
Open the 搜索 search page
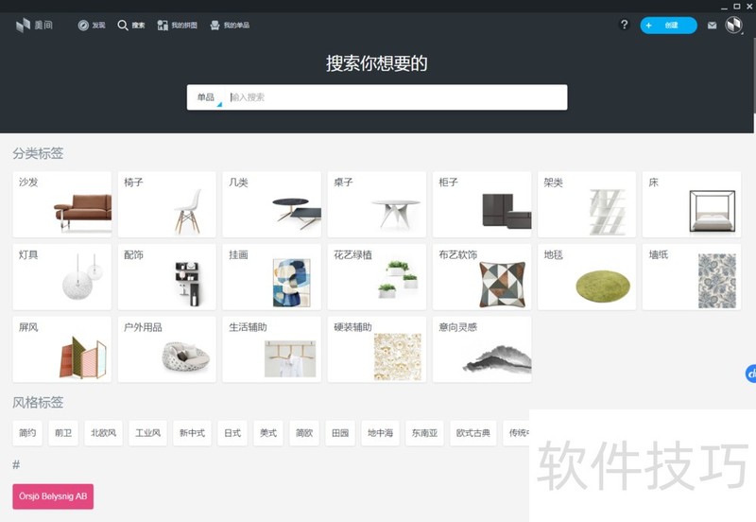click(131, 26)
